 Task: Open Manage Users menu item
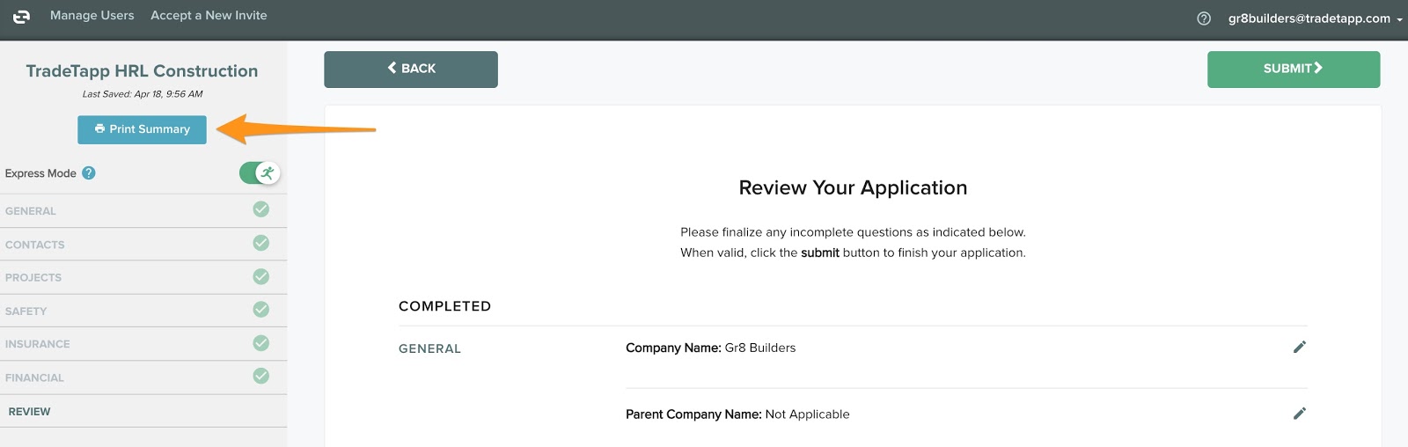pos(92,16)
